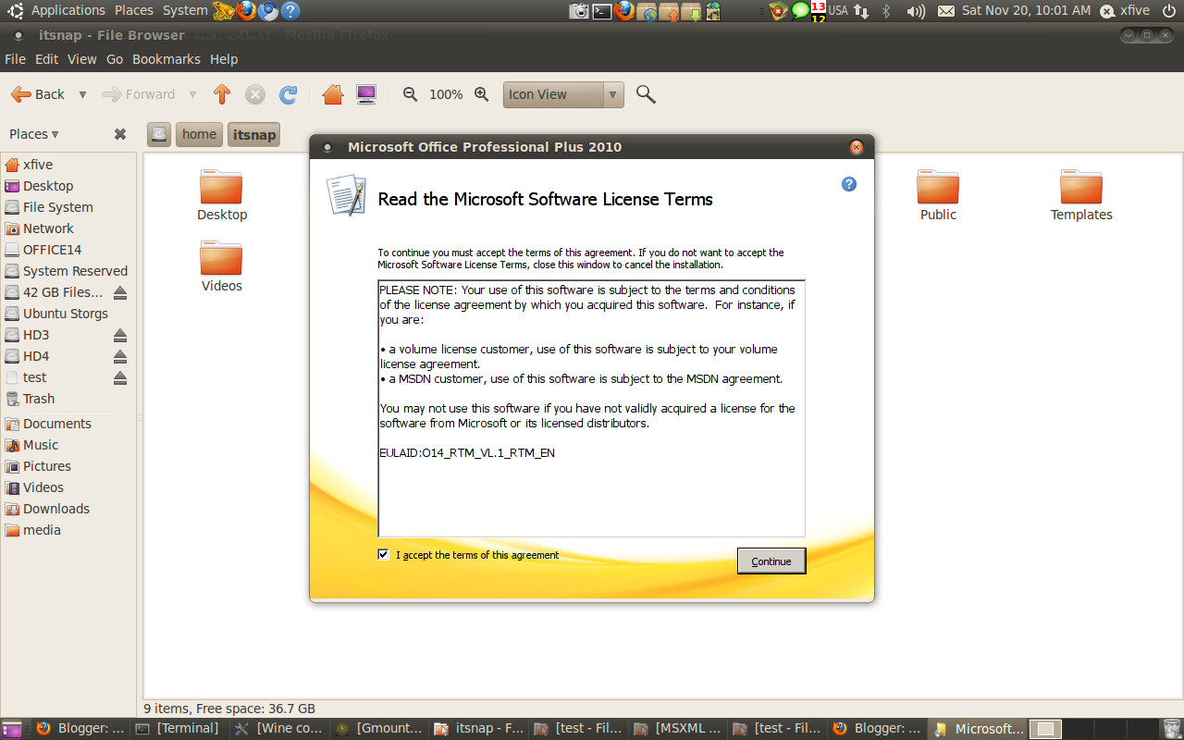Open Trash from the sidebar
The width and height of the screenshot is (1184, 740).
coord(68,399)
